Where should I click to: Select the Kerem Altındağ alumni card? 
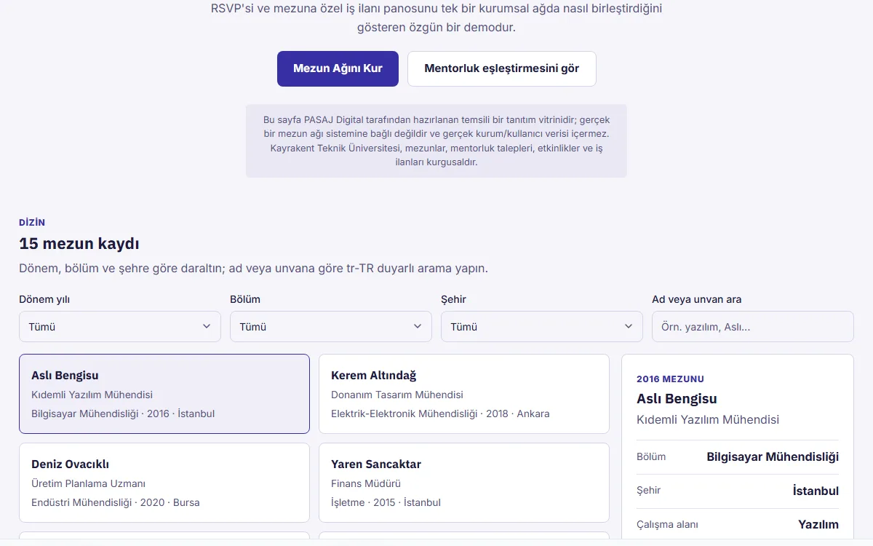464,394
